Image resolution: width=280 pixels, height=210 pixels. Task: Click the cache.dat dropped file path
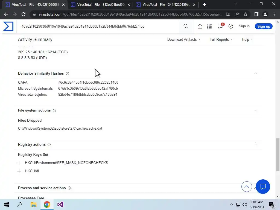[x=60, y=129]
